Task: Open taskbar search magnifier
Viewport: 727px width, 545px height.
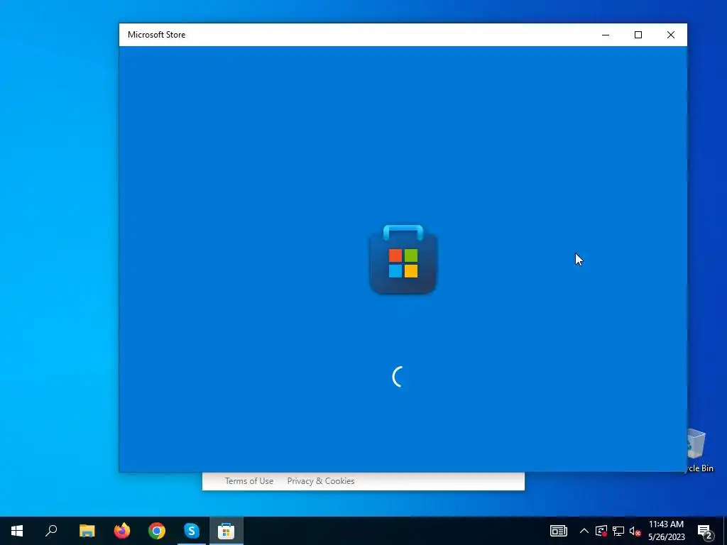Action: (x=51, y=531)
